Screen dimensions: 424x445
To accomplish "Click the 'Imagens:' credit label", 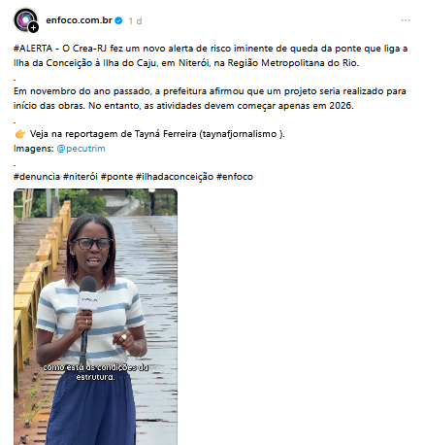I will (x=33, y=149).
